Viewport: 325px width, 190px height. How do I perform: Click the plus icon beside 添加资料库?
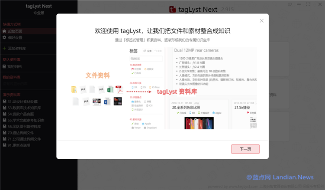[4, 48]
